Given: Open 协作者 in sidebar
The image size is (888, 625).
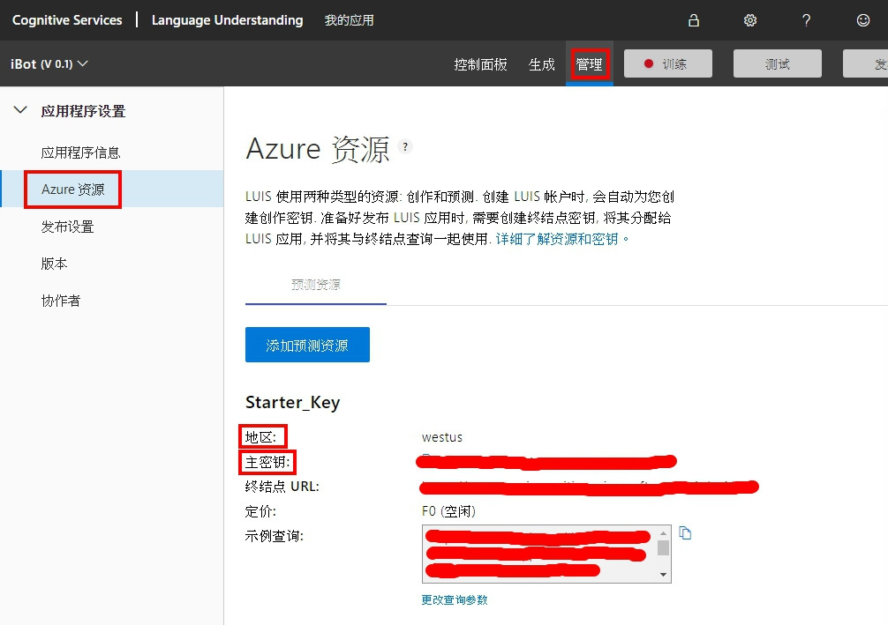Looking at the screenshot, I should click(61, 301).
